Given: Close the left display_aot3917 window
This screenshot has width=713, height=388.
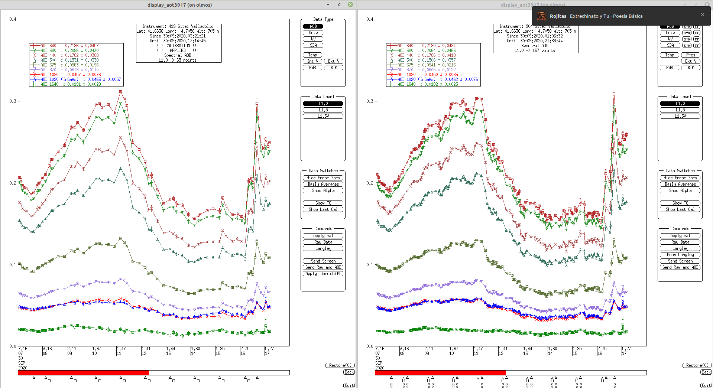Looking at the screenshot, I should 350,4.
